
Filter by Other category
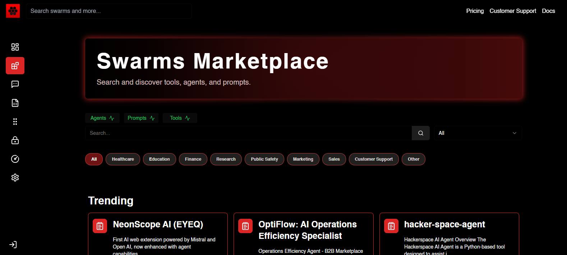pos(414,159)
